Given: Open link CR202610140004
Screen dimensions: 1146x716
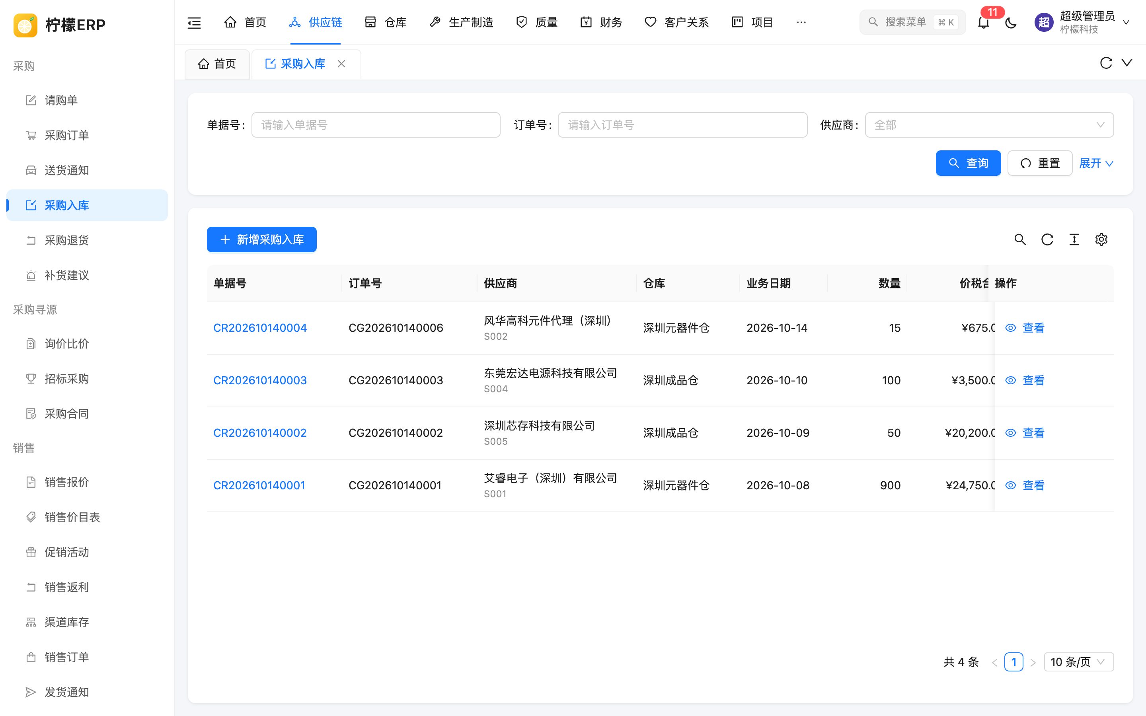Looking at the screenshot, I should 260,328.
